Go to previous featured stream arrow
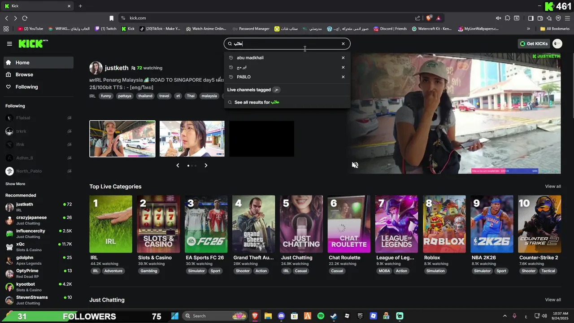Image resolution: width=574 pixels, height=323 pixels. tap(178, 166)
